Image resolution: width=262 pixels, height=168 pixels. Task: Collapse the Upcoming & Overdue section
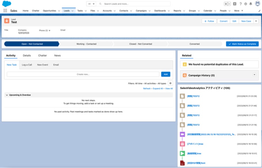pos(7,95)
